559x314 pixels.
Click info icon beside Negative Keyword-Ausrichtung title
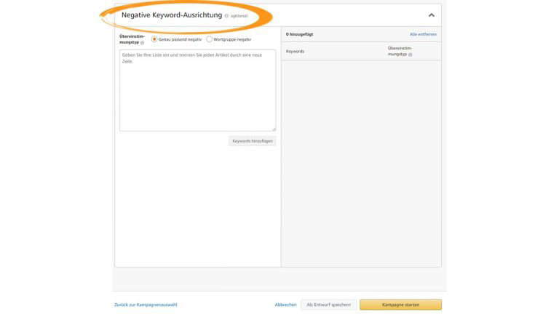[226, 15]
